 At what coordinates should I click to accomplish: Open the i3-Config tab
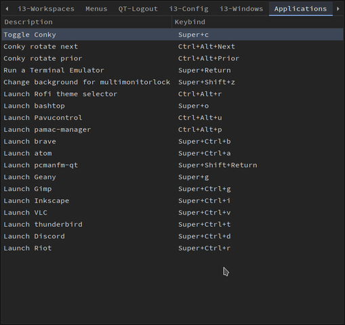[x=189, y=9]
